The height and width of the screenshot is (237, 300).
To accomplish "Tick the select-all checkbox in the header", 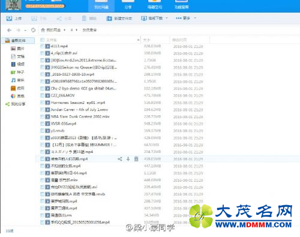I will pyautogui.click(x=42, y=40).
